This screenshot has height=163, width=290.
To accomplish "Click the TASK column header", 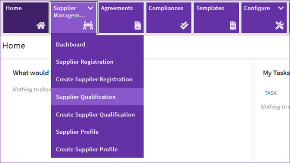I will pos(271,93).
